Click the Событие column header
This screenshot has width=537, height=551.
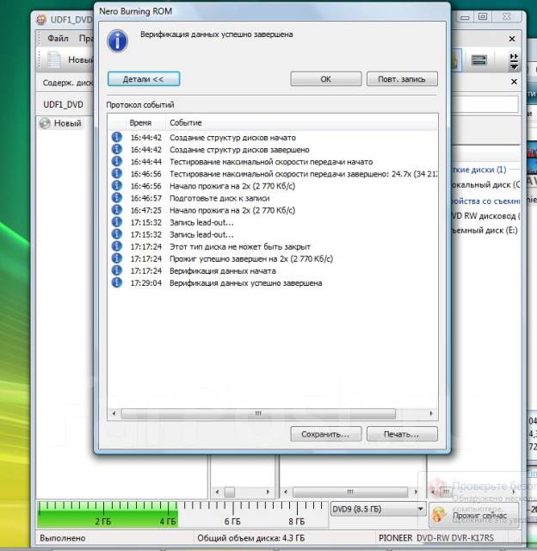tap(186, 122)
